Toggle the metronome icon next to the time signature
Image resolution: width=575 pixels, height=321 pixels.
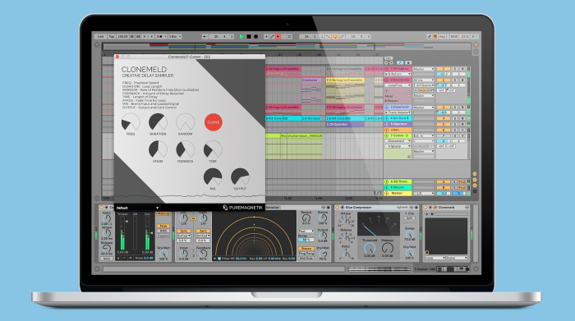(160, 37)
